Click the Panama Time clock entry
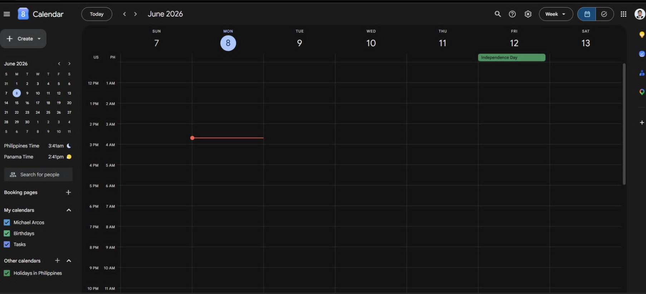646x294 pixels. [x=38, y=157]
